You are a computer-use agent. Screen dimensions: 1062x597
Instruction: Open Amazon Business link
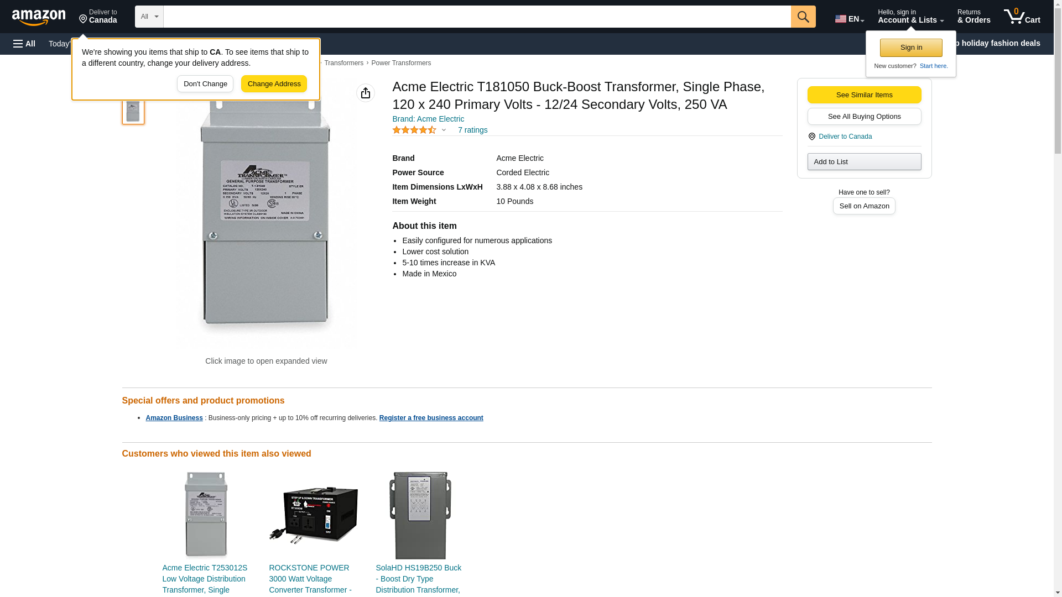tap(174, 418)
